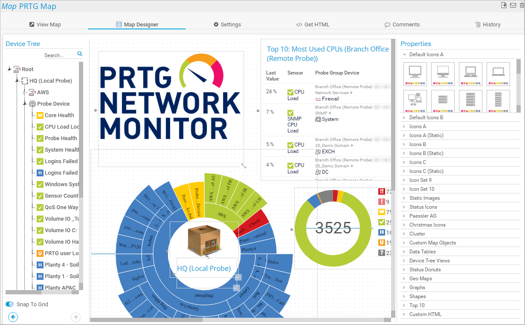Screen dimensions: 525x325
Task: Click the HQ (Local Probe) label on the map
Action: click(204, 268)
